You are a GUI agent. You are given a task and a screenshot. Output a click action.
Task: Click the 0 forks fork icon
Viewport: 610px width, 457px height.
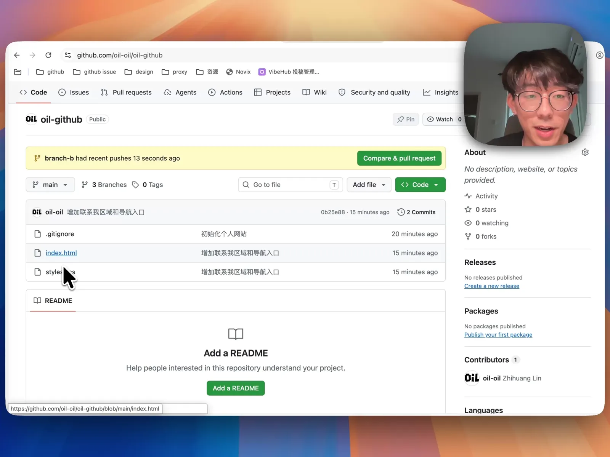coord(468,236)
